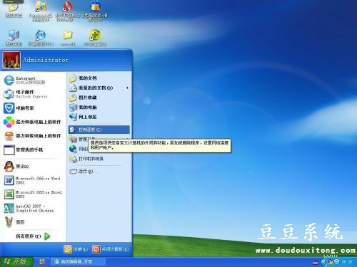Open green plus circle shortcut on desktop

tap(95, 38)
